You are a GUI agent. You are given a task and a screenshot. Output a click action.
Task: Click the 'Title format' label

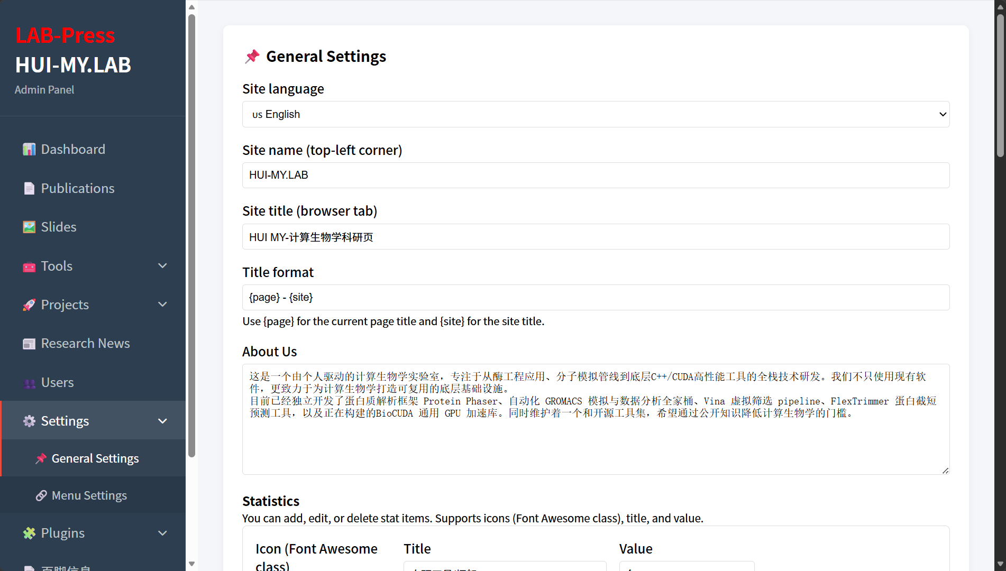278,272
